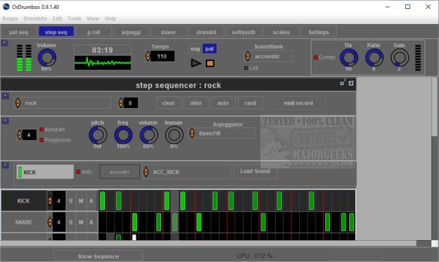Stop playback with the orange square
This screenshot has height=262, width=439.
[210, 64]
